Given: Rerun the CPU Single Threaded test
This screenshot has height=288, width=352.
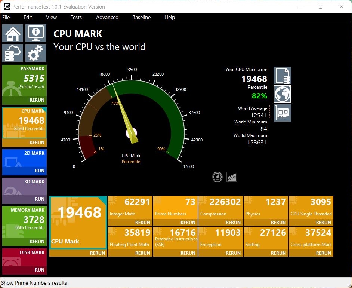Looking at the screenshot, I should tap(311, 223).
